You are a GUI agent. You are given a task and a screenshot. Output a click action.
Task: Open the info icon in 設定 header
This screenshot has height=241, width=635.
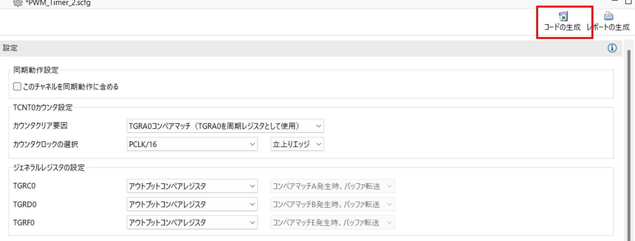click(612, 48)
